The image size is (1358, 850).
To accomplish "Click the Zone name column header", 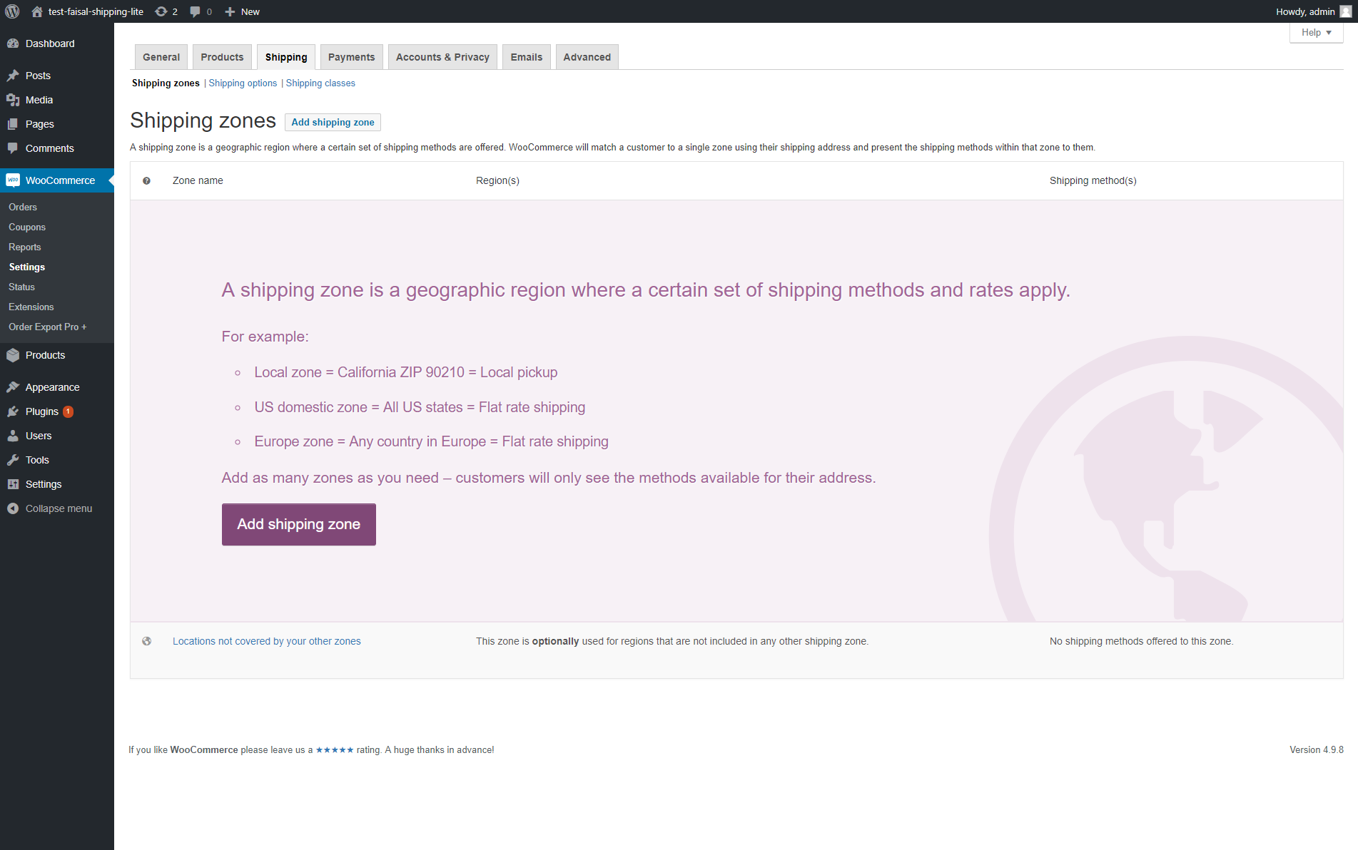I will click(x=198, y=181).
